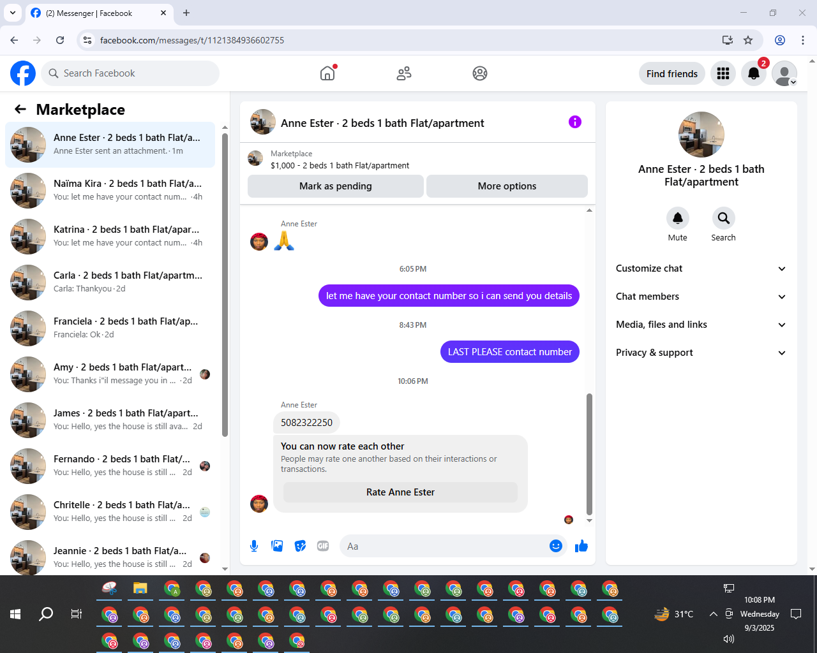Open Carla conversation in list

(110, 282)
